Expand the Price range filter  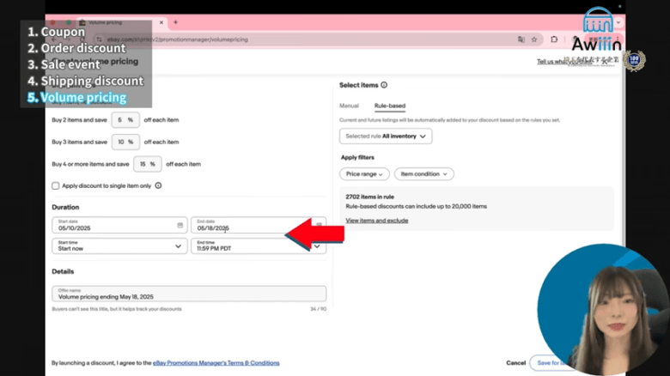364,174
